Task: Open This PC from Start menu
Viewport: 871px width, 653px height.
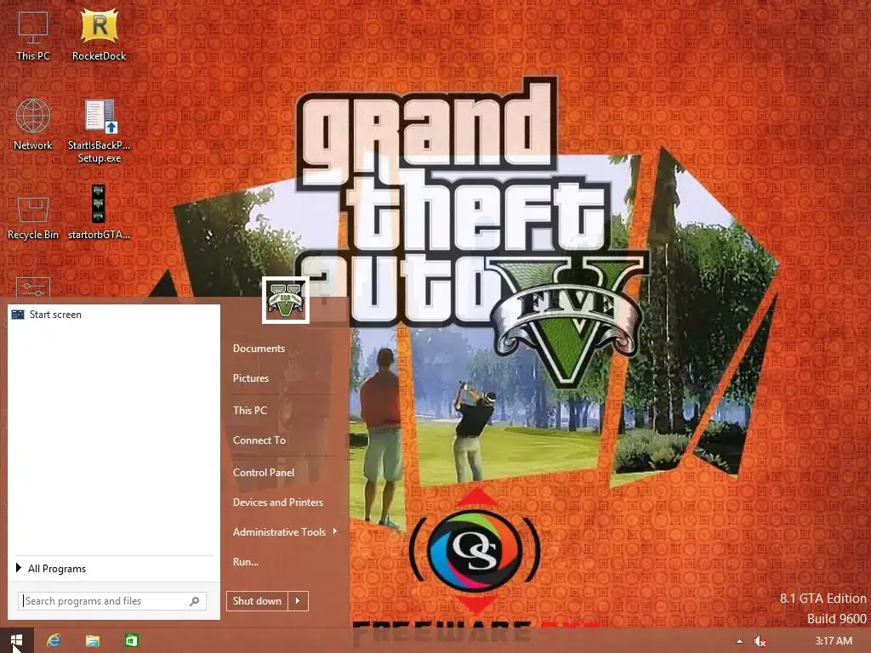Action: (250, 411)
